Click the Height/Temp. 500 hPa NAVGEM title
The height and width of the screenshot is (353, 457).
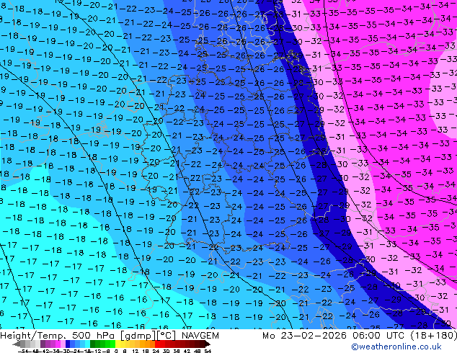110,336
